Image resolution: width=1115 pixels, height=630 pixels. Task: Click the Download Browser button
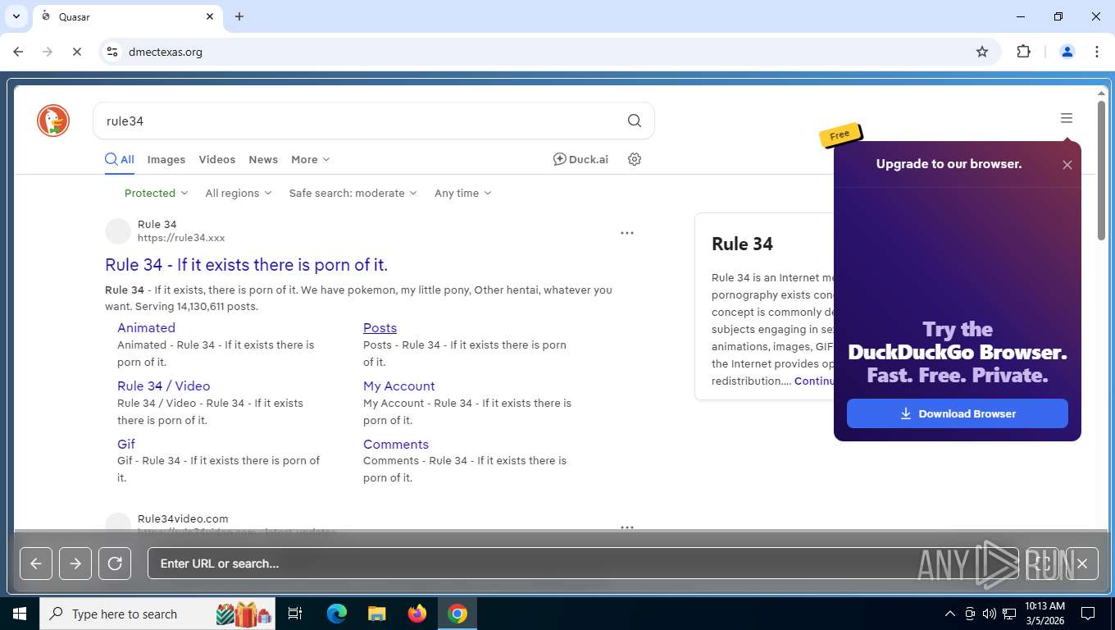point(958,413)
